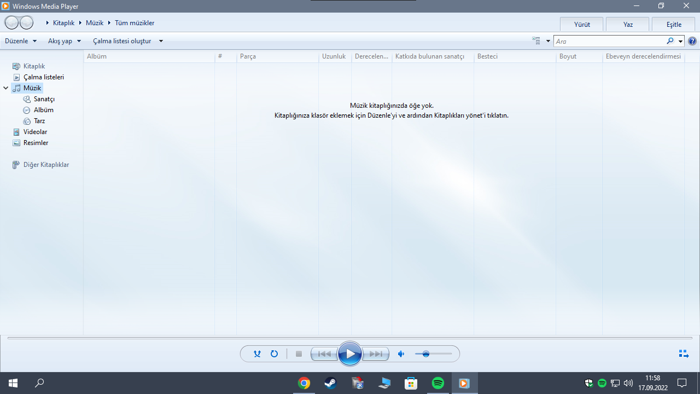Viewport: 700px width, 394px height.
Task: Skip to the next track
Action: (376, 354)
